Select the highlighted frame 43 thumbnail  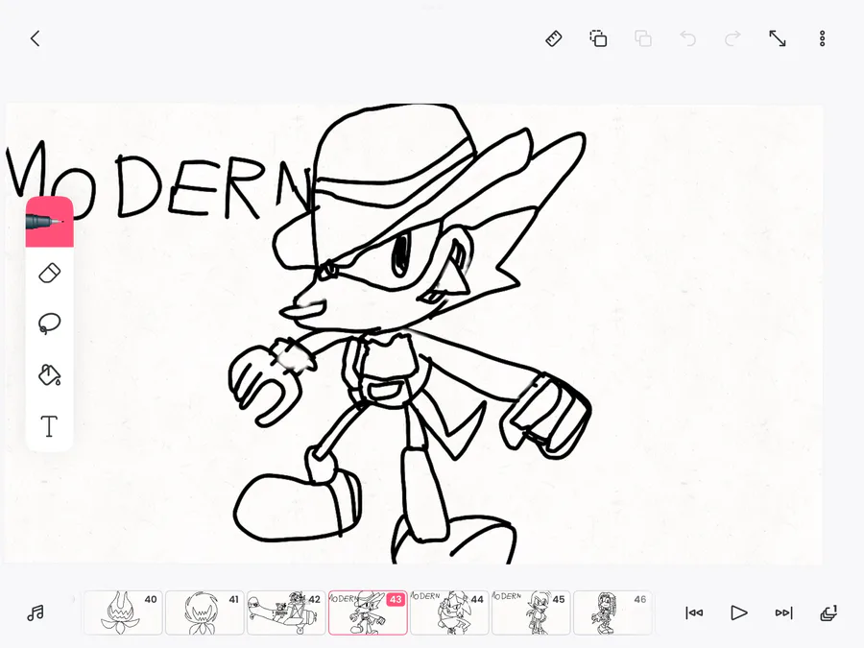(368, 612)
